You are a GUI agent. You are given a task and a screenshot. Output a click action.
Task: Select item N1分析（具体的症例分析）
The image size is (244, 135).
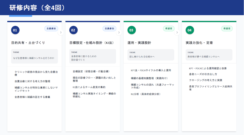[146, 94]
